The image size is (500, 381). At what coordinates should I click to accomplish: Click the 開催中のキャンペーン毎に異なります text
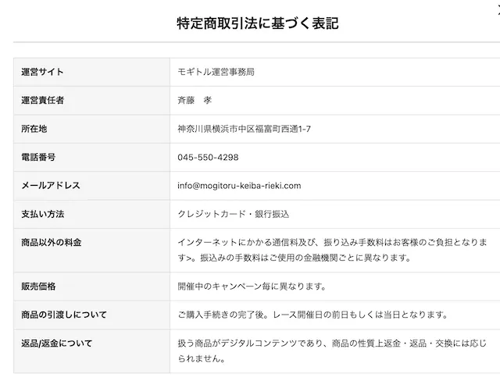[x=252, y=287]
